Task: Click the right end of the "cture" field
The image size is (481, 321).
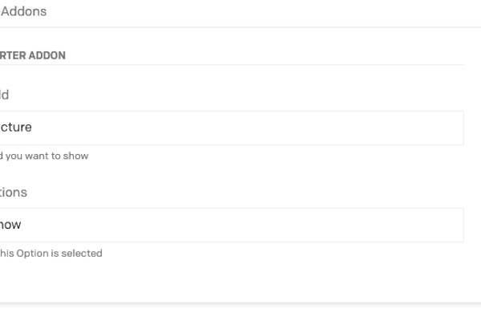Action: pyautogui.click(x=451, y=128)
